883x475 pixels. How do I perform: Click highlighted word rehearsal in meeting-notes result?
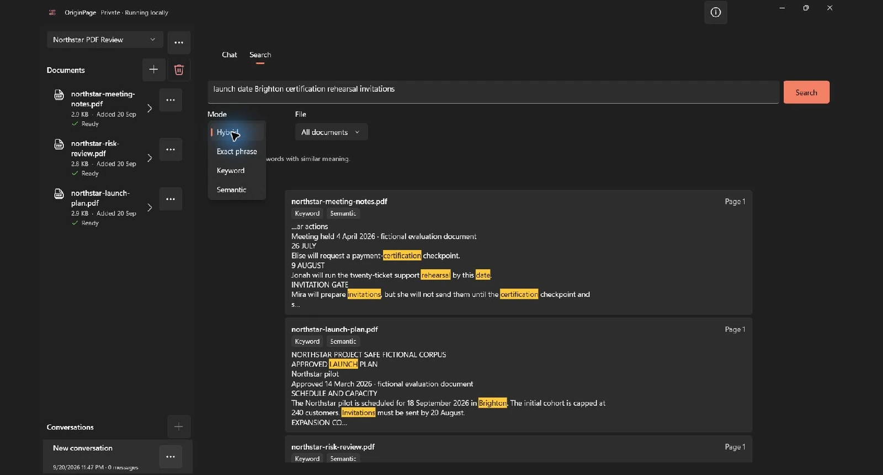(x=435, y=275)
